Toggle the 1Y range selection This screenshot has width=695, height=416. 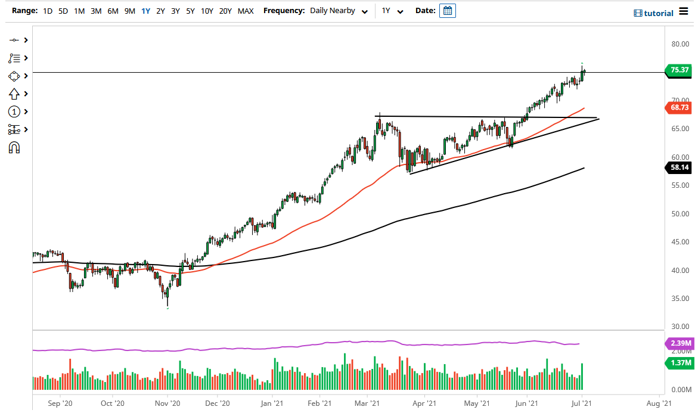145,10
